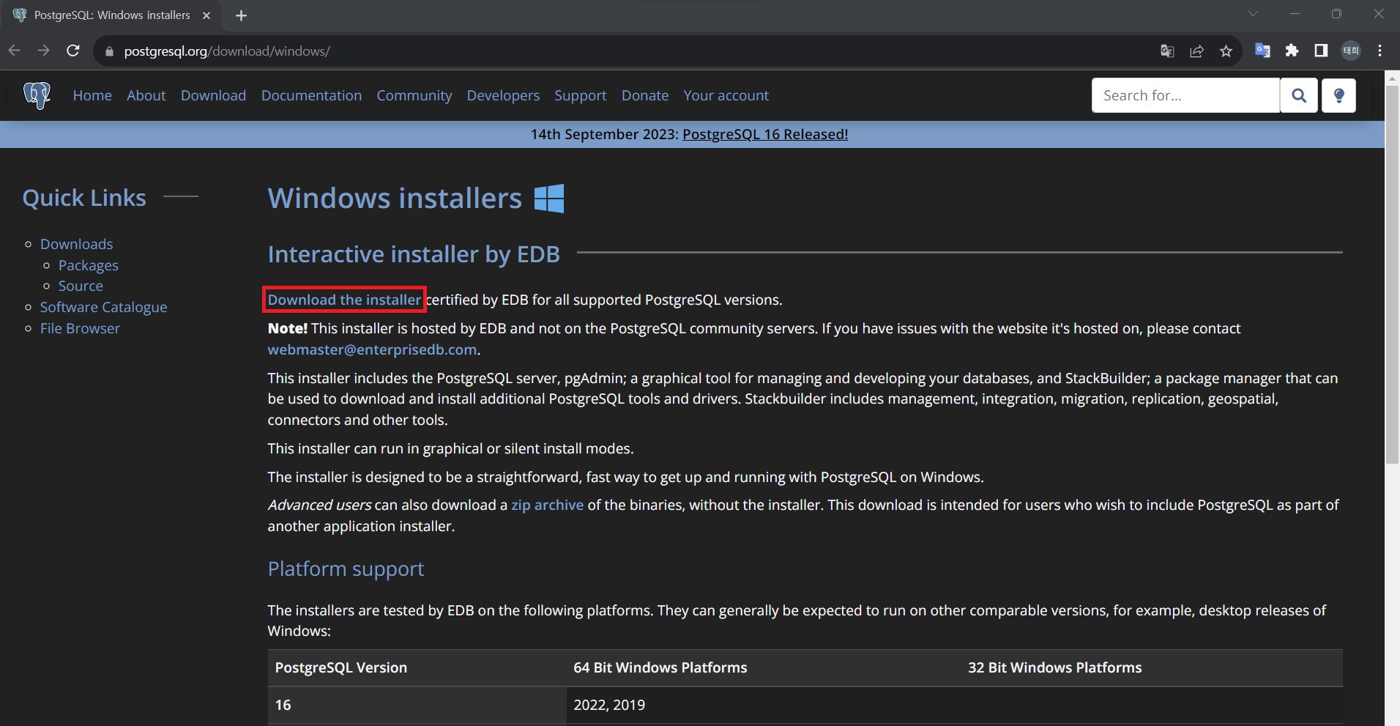Click the 32 Bit Windows Platforms header
Screen dimensions: 1400x726
(1054, 667)
